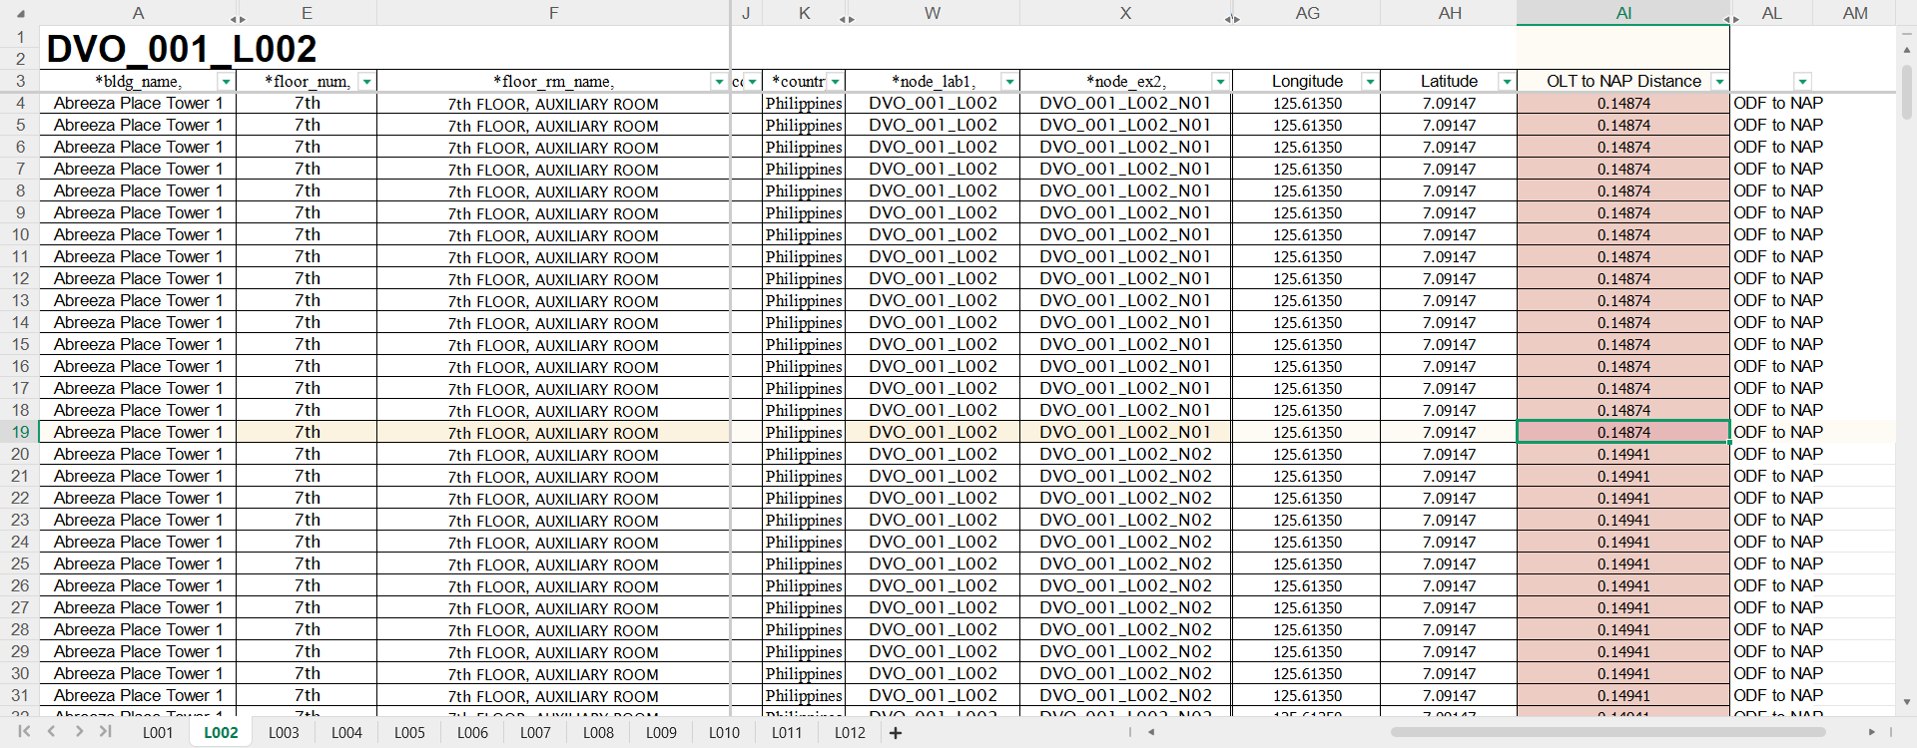Select the Abreeza Place Tower 1 cell in row 10
1917x748 pixels.
[x=138, y=234]
